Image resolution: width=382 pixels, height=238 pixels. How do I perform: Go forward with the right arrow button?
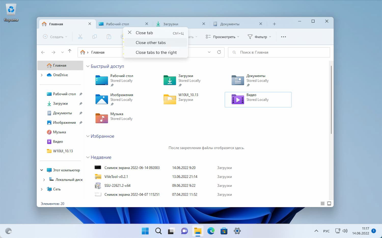tap(53, 52)
